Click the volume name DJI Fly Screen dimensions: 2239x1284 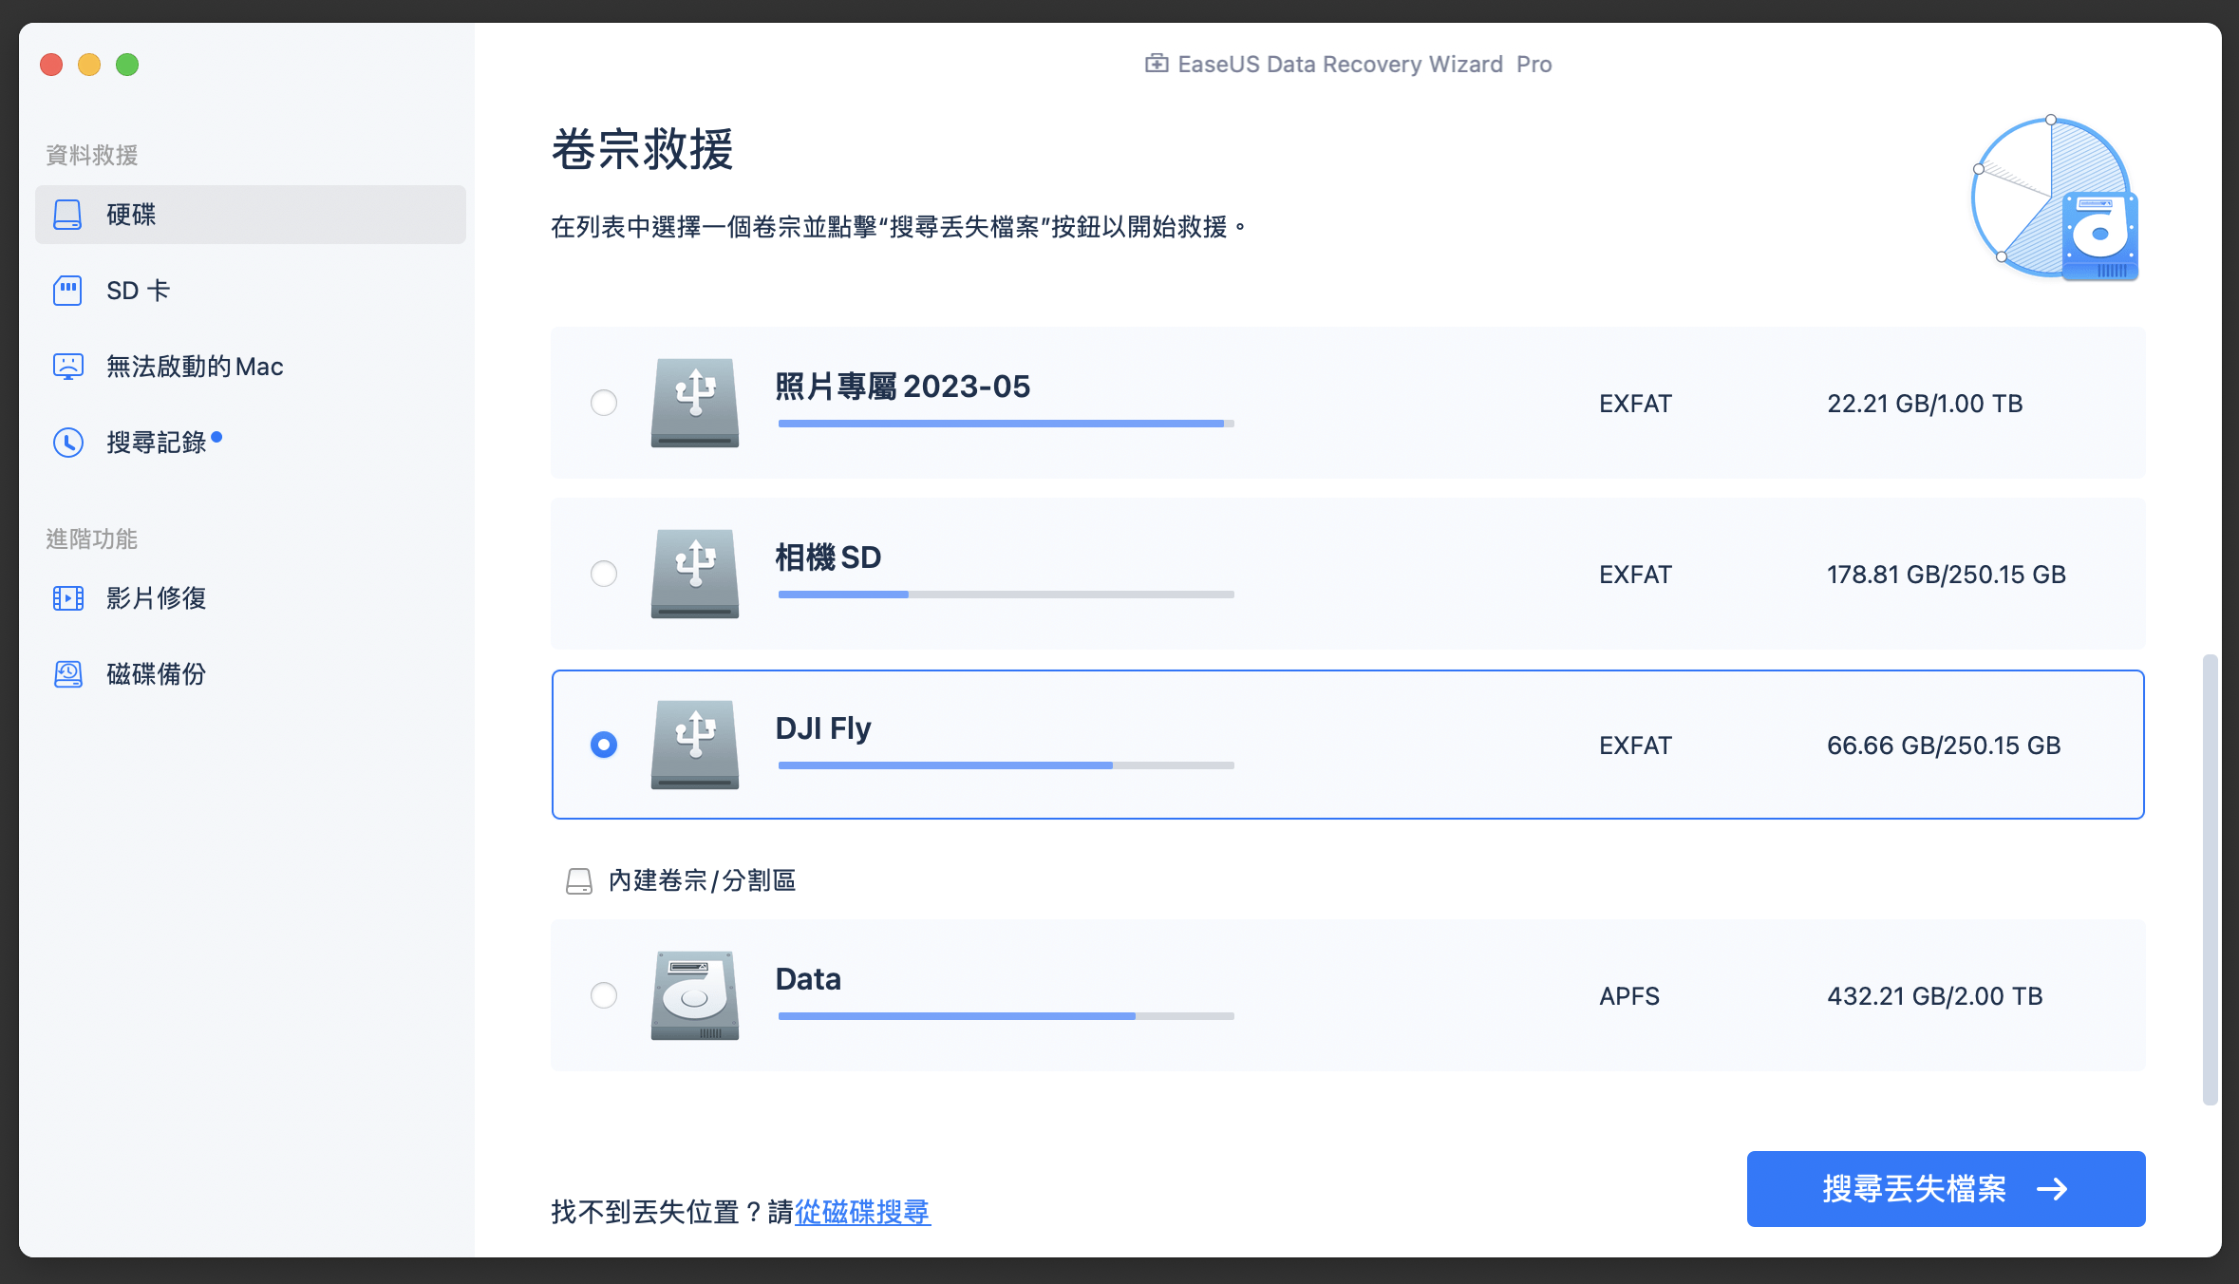(x=822, y=728)
